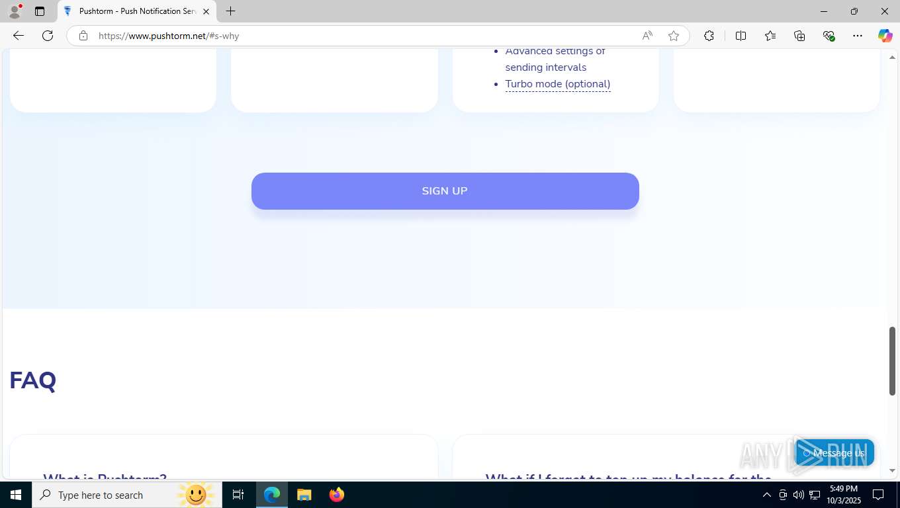The image size is (900, 508).
Task: Open Settings and more ellipsis menu
Action: click(858, 36)
